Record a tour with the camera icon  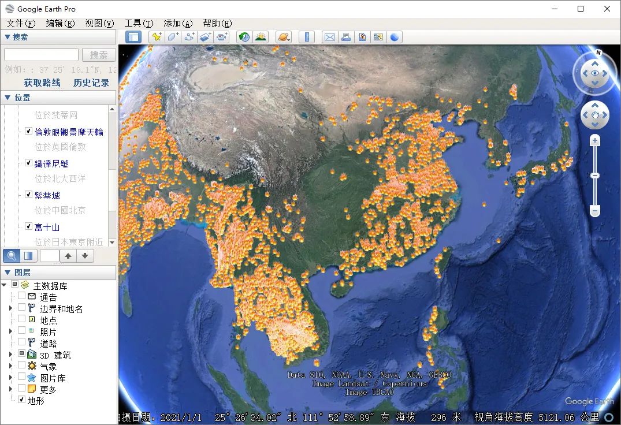coord(222,37)
